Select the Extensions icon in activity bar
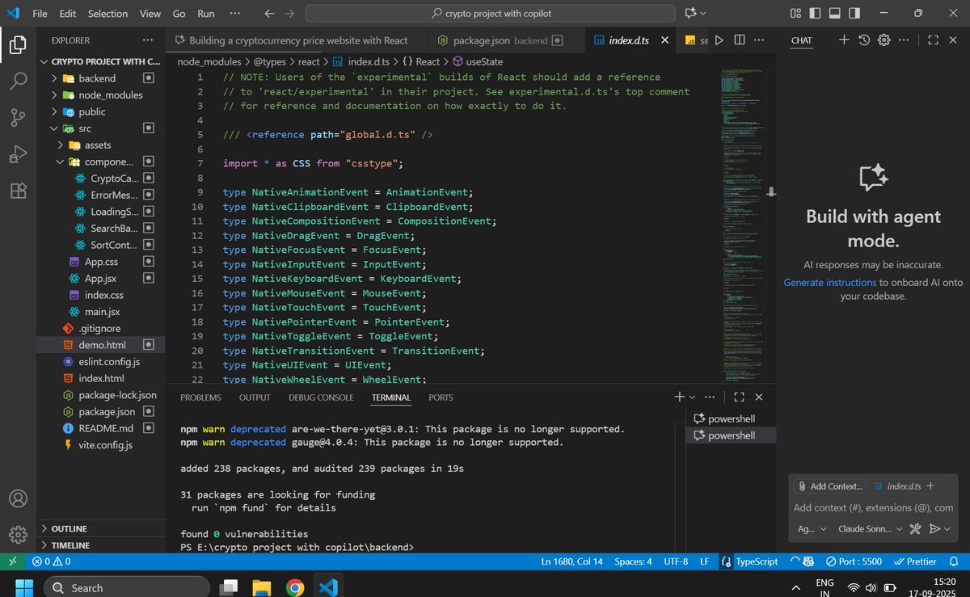 [x=18, y=191]
